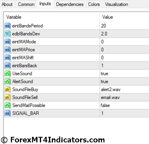The width and height of the screenshot is (149, 144).
Task: Select the edblBandsDev variable name
Action: (x=26, y=34)
